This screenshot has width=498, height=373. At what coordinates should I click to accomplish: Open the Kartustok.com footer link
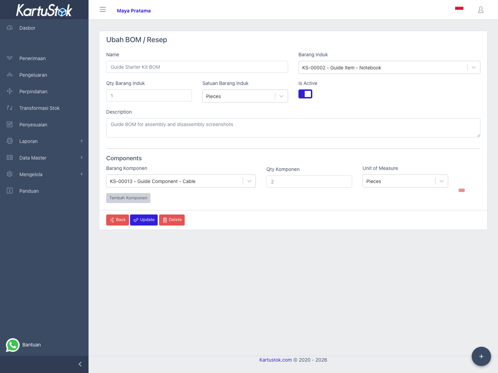276,360
